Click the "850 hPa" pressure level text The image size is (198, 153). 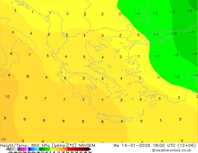pos(40,146)
